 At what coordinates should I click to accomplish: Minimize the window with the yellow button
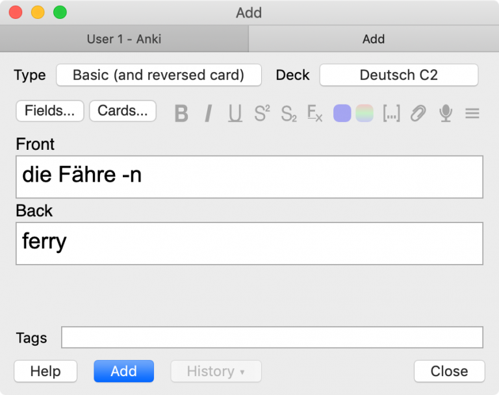coord(38,12)
